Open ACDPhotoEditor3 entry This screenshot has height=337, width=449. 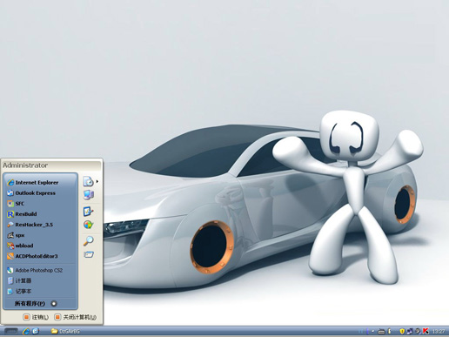(x=41, y=256)
